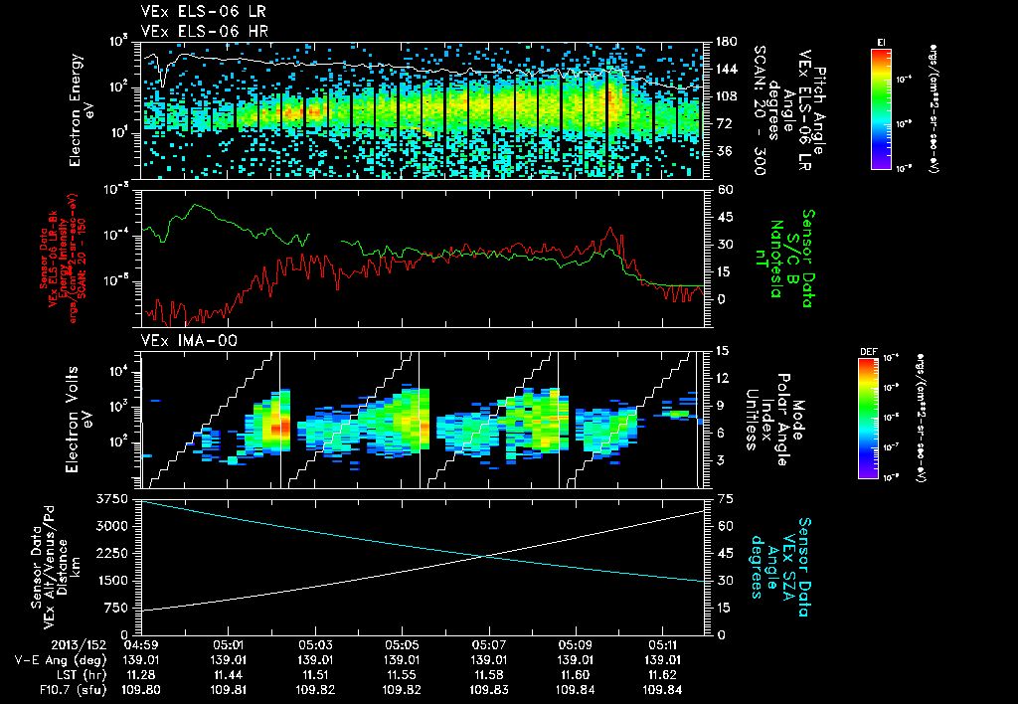Image resolution: width=1018 pixels, height=704 pixels.
Task: Click the EI rainbow color bar
Action: tap(881, 109)
